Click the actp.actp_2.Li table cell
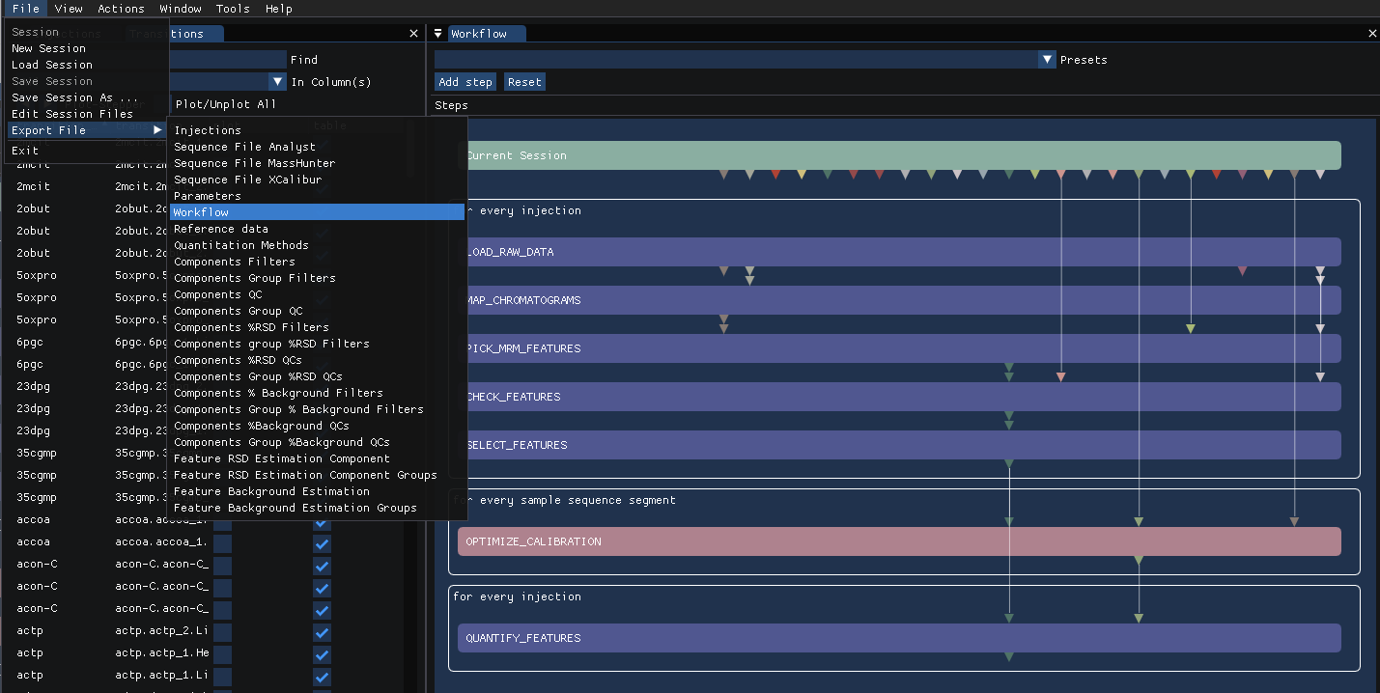This screenshot has width=1380, height=693. pyautogui.click(x=161, y=631)
